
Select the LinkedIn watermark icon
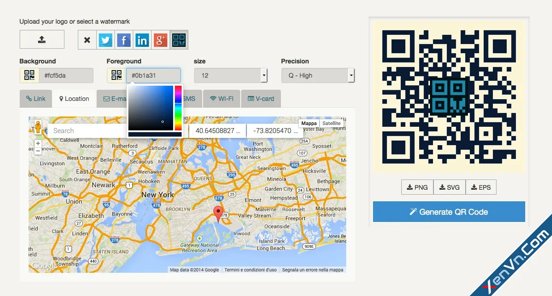(142, 40)
